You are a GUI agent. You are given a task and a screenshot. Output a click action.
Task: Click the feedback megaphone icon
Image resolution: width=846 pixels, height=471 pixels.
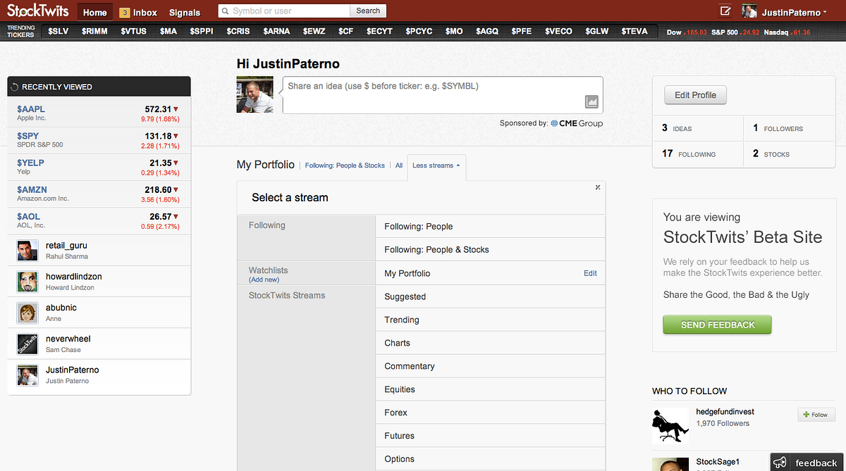(x=780, y=463)
